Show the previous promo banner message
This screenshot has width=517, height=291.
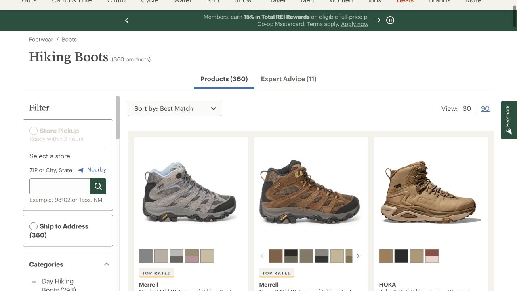point(126,20)
